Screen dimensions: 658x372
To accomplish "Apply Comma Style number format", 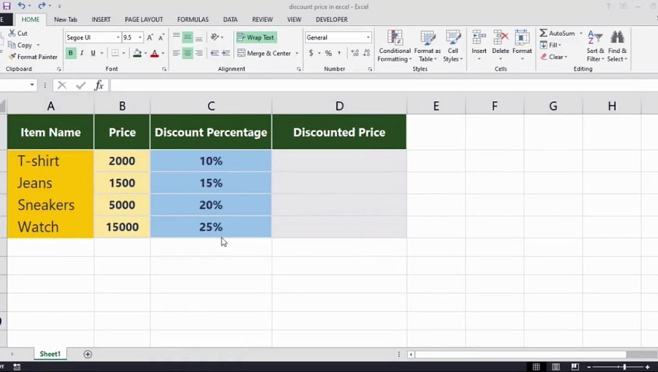I will click(339, 53).
